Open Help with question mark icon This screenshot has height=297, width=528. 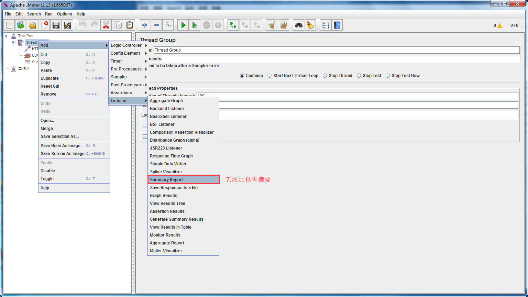pos(337,25)
